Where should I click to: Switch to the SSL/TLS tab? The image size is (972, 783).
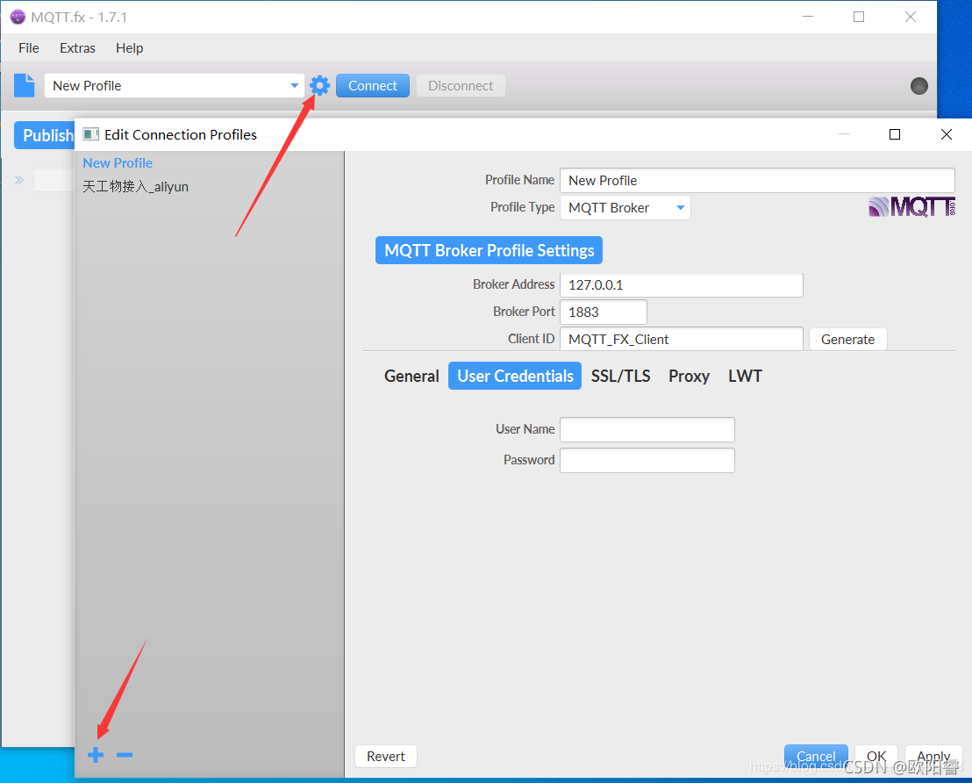620,376
